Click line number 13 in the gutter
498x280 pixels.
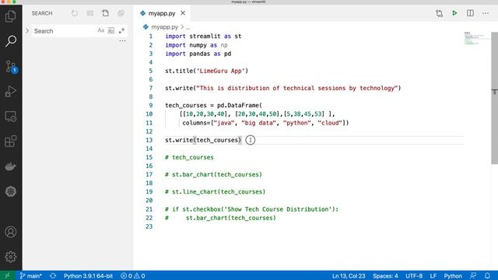[x=149, y=140]
